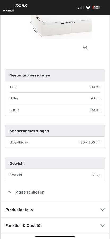The width and height of the screenshot is (110, 239).
Task: Expand the Produktdetails chevron
Action: click(x=103, y=210)
